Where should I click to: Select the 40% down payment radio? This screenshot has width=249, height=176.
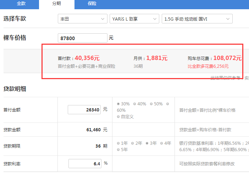tap(134, 104)
